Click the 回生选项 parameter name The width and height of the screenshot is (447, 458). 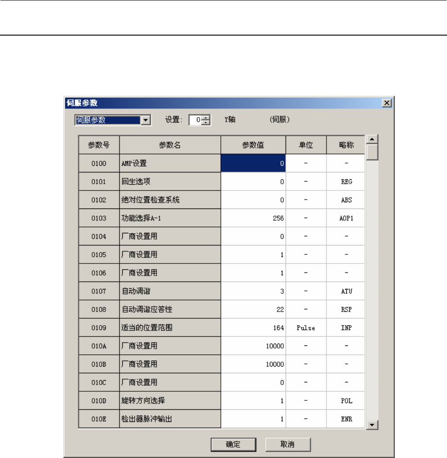pos(170,181)
